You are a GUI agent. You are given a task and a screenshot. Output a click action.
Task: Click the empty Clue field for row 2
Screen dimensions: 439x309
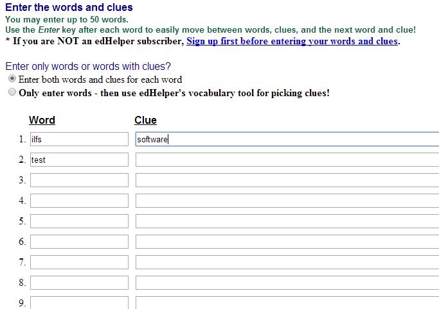tap(287, 160)
